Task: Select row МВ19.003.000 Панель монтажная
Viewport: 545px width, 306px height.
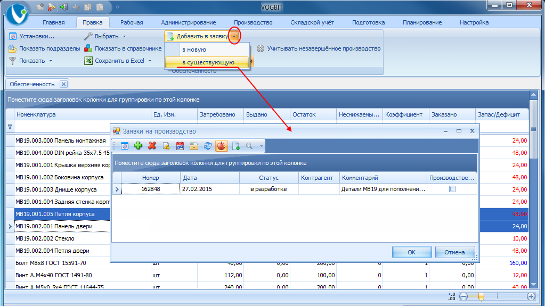Action: click(61, 140)
